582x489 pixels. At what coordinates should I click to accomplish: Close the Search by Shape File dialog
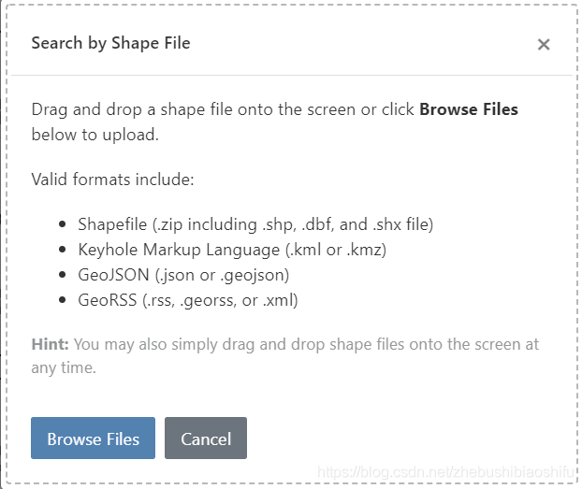pyautogui.click(x=544, y=44)
